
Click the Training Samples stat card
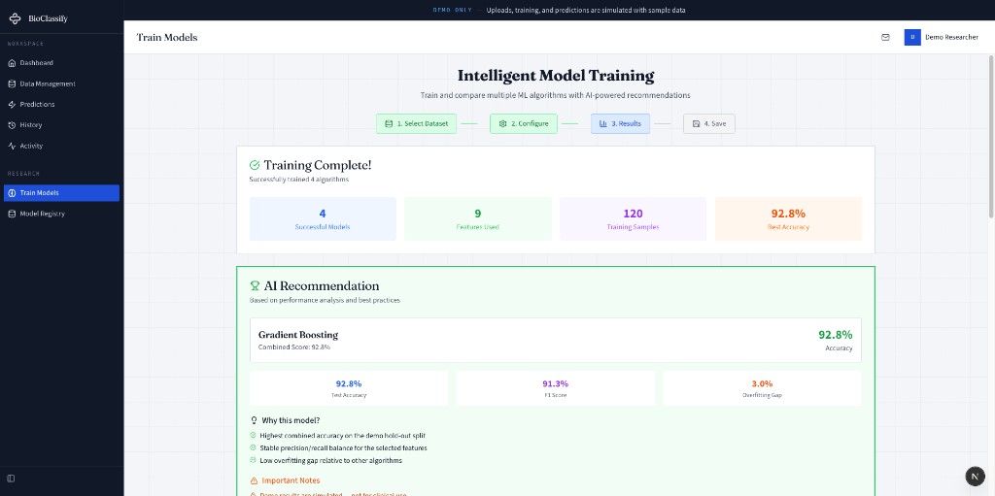point(633,218)
